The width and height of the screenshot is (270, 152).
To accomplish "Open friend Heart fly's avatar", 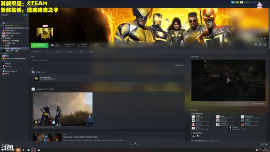I will (218, 121).
